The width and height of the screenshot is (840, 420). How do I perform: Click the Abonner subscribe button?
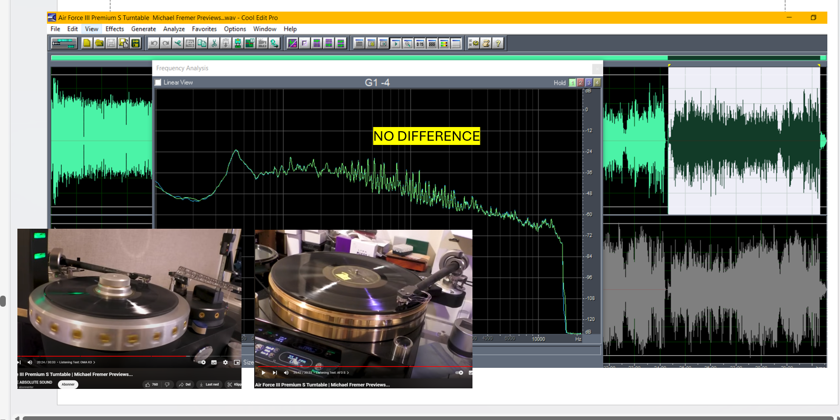68,385
